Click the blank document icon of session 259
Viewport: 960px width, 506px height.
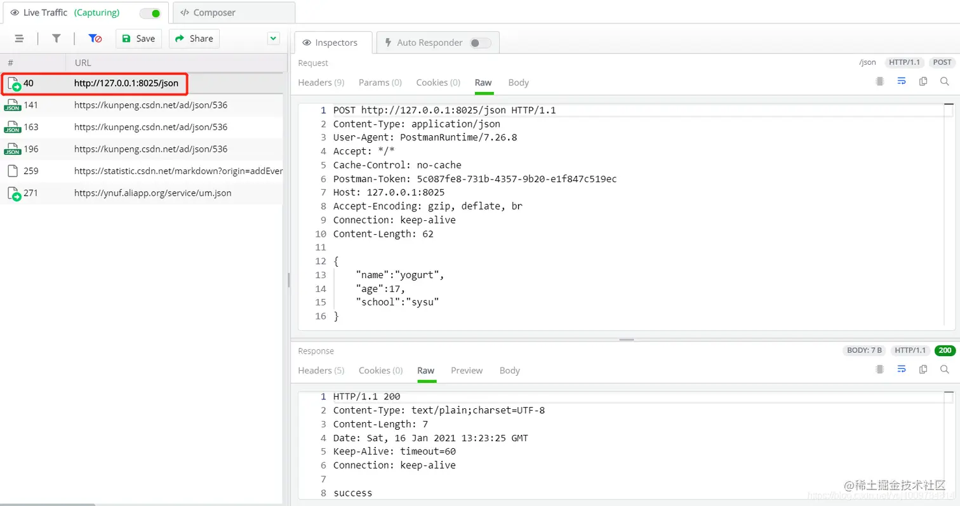coord(12,171)
